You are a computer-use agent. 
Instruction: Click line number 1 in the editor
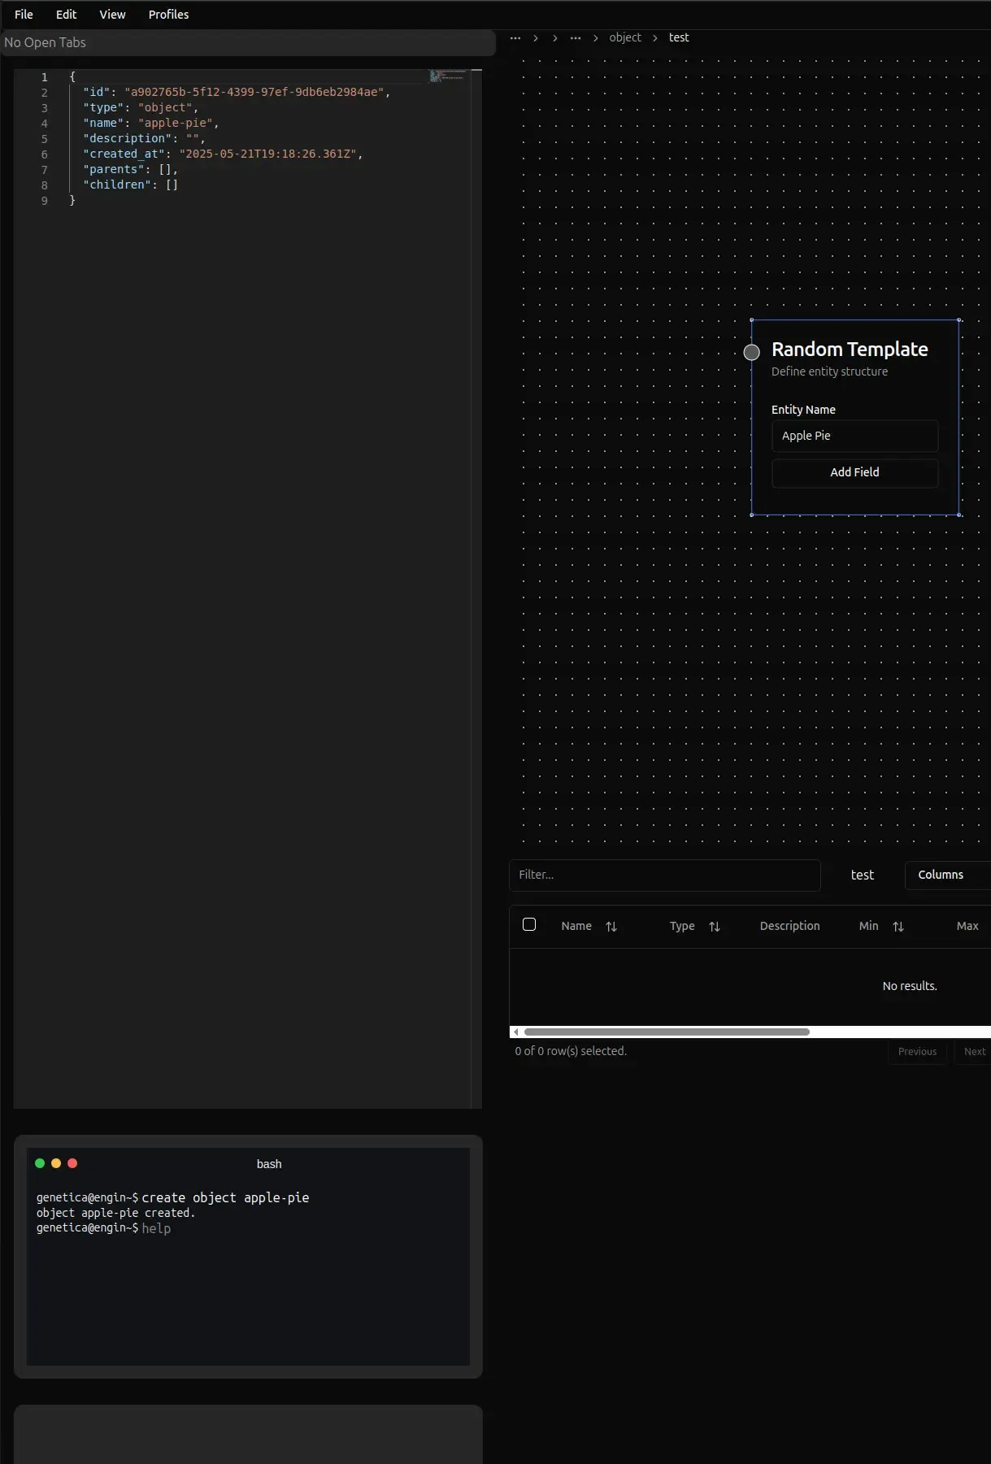(45, 77)
